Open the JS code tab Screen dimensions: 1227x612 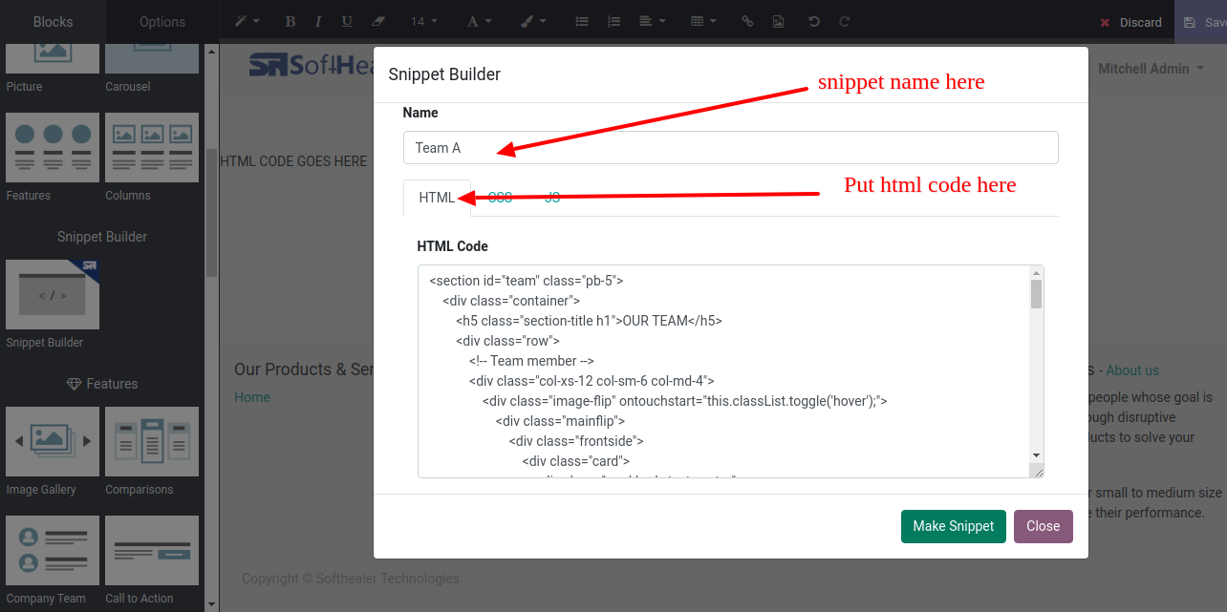pyautogui.click(x=552, y=198)
